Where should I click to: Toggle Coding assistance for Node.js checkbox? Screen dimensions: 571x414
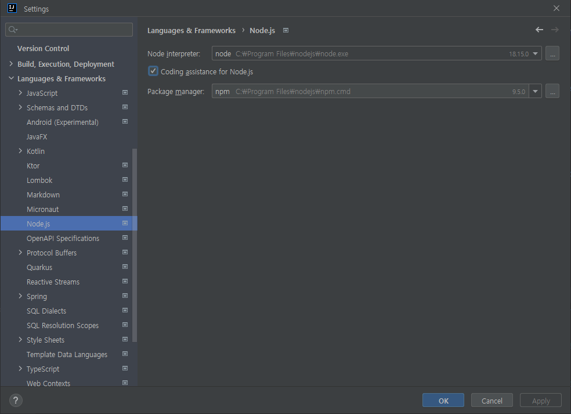(153, 71)
